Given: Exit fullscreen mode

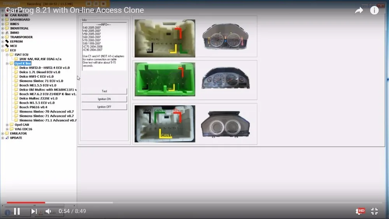Looking at the screenshot, I should pyautogui.click(x=374, y=211).
